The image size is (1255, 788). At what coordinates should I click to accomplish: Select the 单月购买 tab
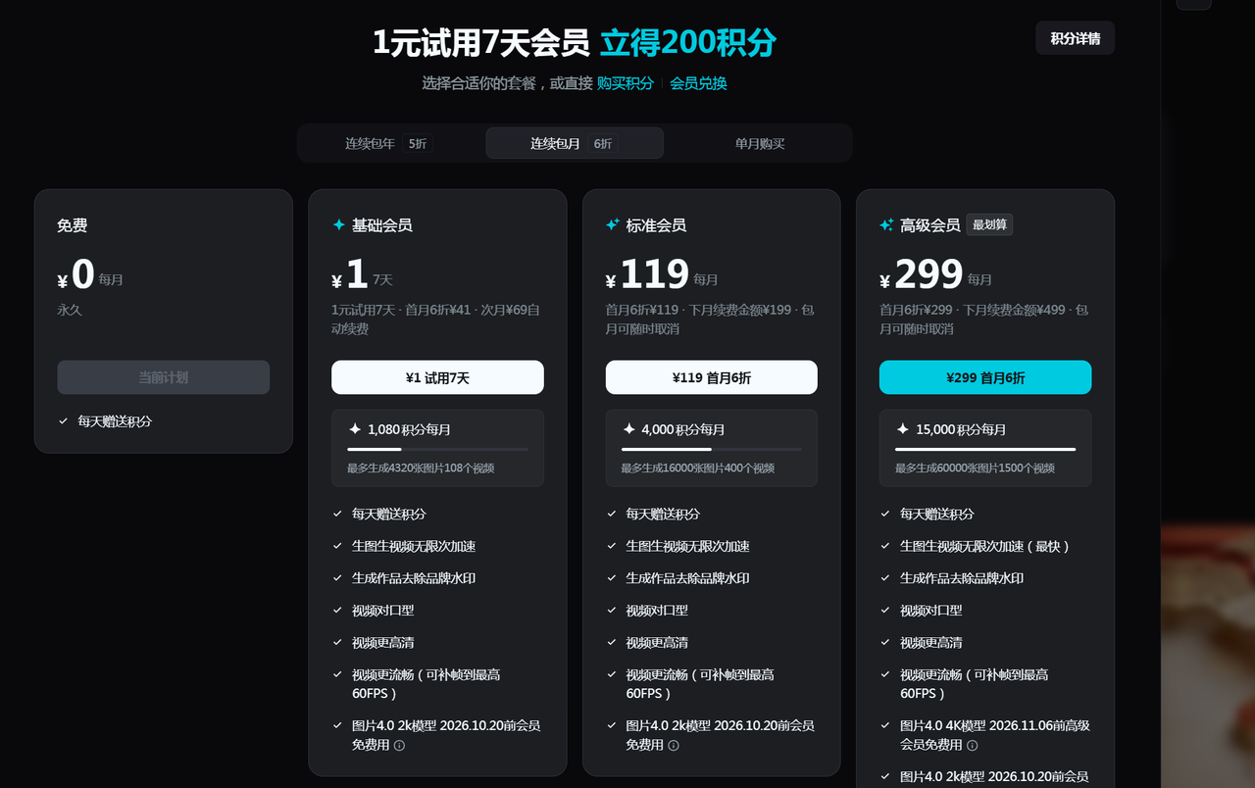click(760, 143)
